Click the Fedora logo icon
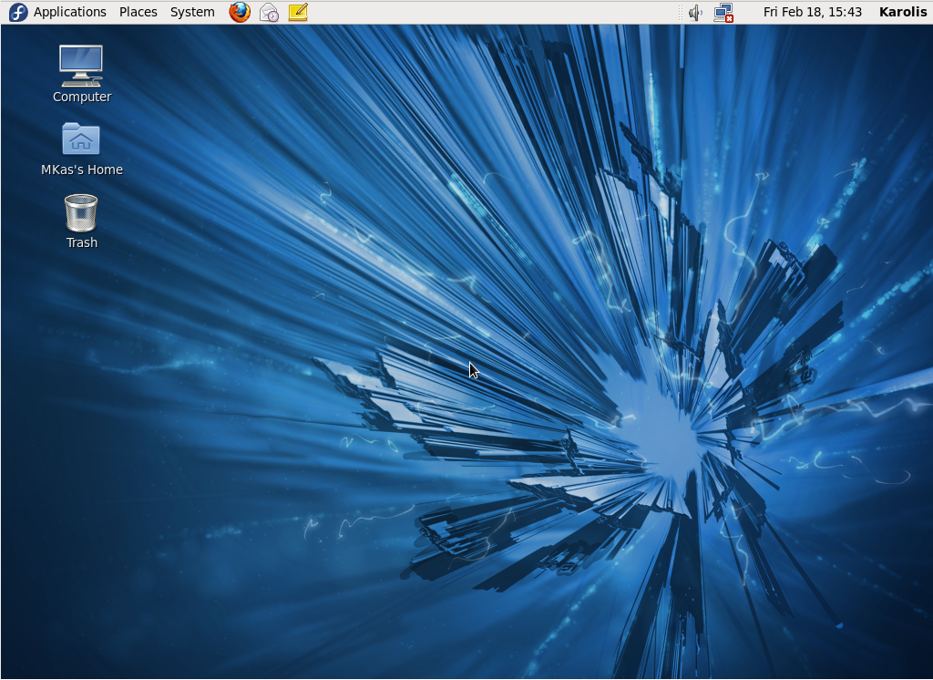 [18, 12]
